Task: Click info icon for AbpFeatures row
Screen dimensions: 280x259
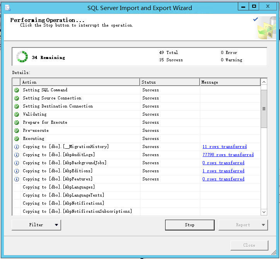Action: tap(17, 179)
